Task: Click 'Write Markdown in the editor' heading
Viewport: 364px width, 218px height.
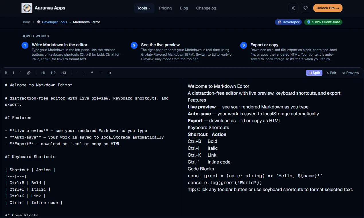Action: (60, 45)
